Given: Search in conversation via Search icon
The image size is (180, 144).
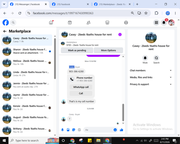Looking at the screenshot, I should 156,58.
